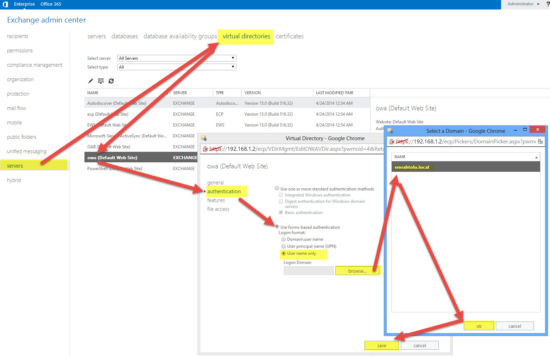
Task: Click cancel in Virtual Directory dialog
Action: pos(420,345)
